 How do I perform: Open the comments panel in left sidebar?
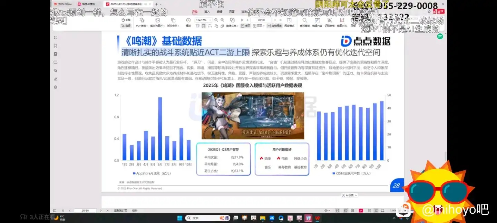coord(55,62)
